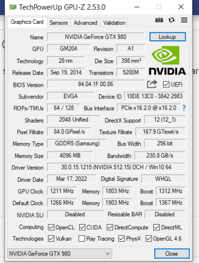Switch to the Sensors tab

(x=59, y=23)
